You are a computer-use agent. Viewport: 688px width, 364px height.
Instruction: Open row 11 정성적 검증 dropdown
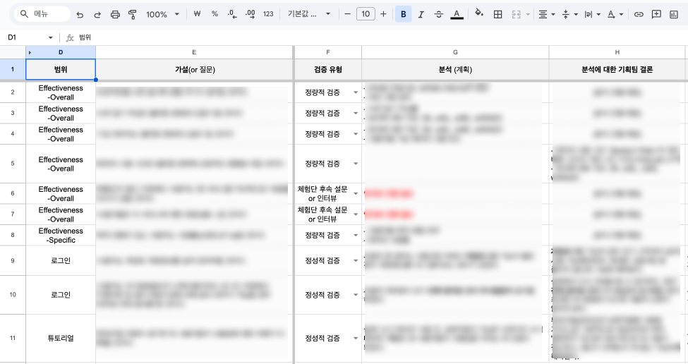click(356, 338)
